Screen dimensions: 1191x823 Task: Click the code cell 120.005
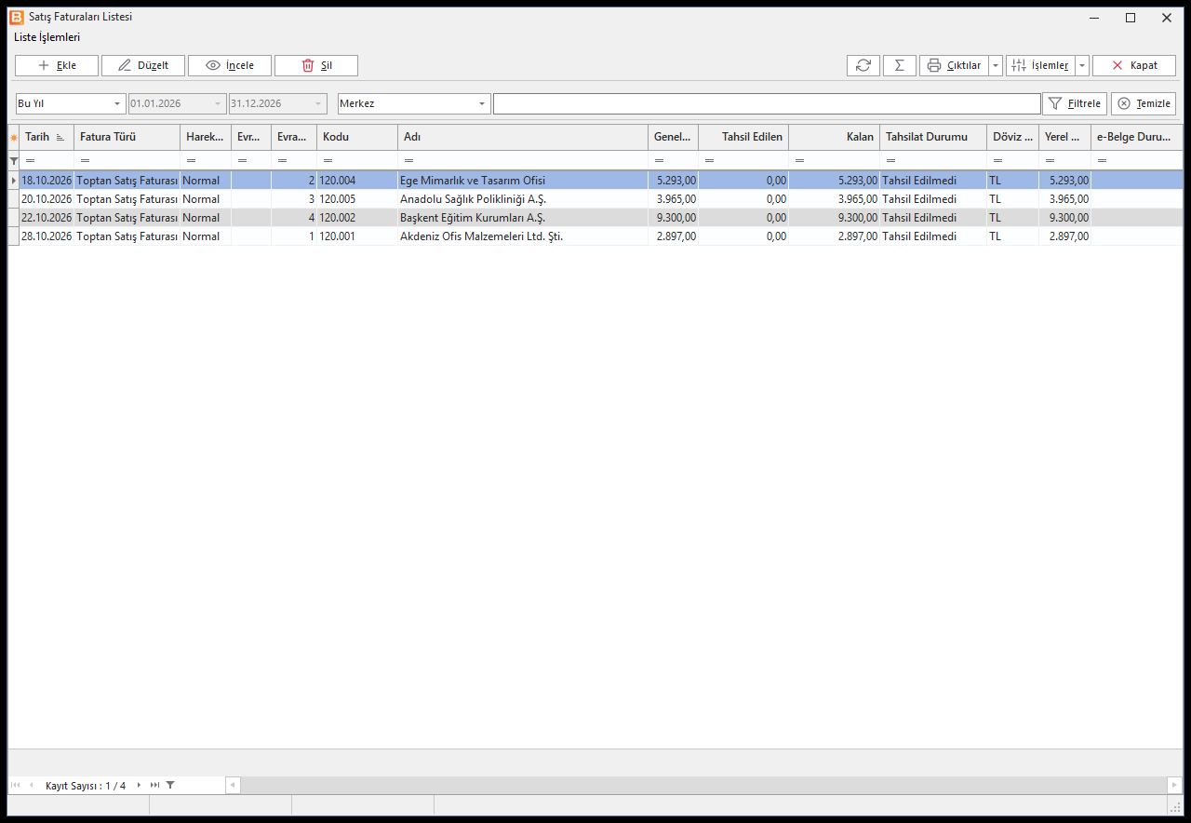pyautogui.click(x=357, y=199)
